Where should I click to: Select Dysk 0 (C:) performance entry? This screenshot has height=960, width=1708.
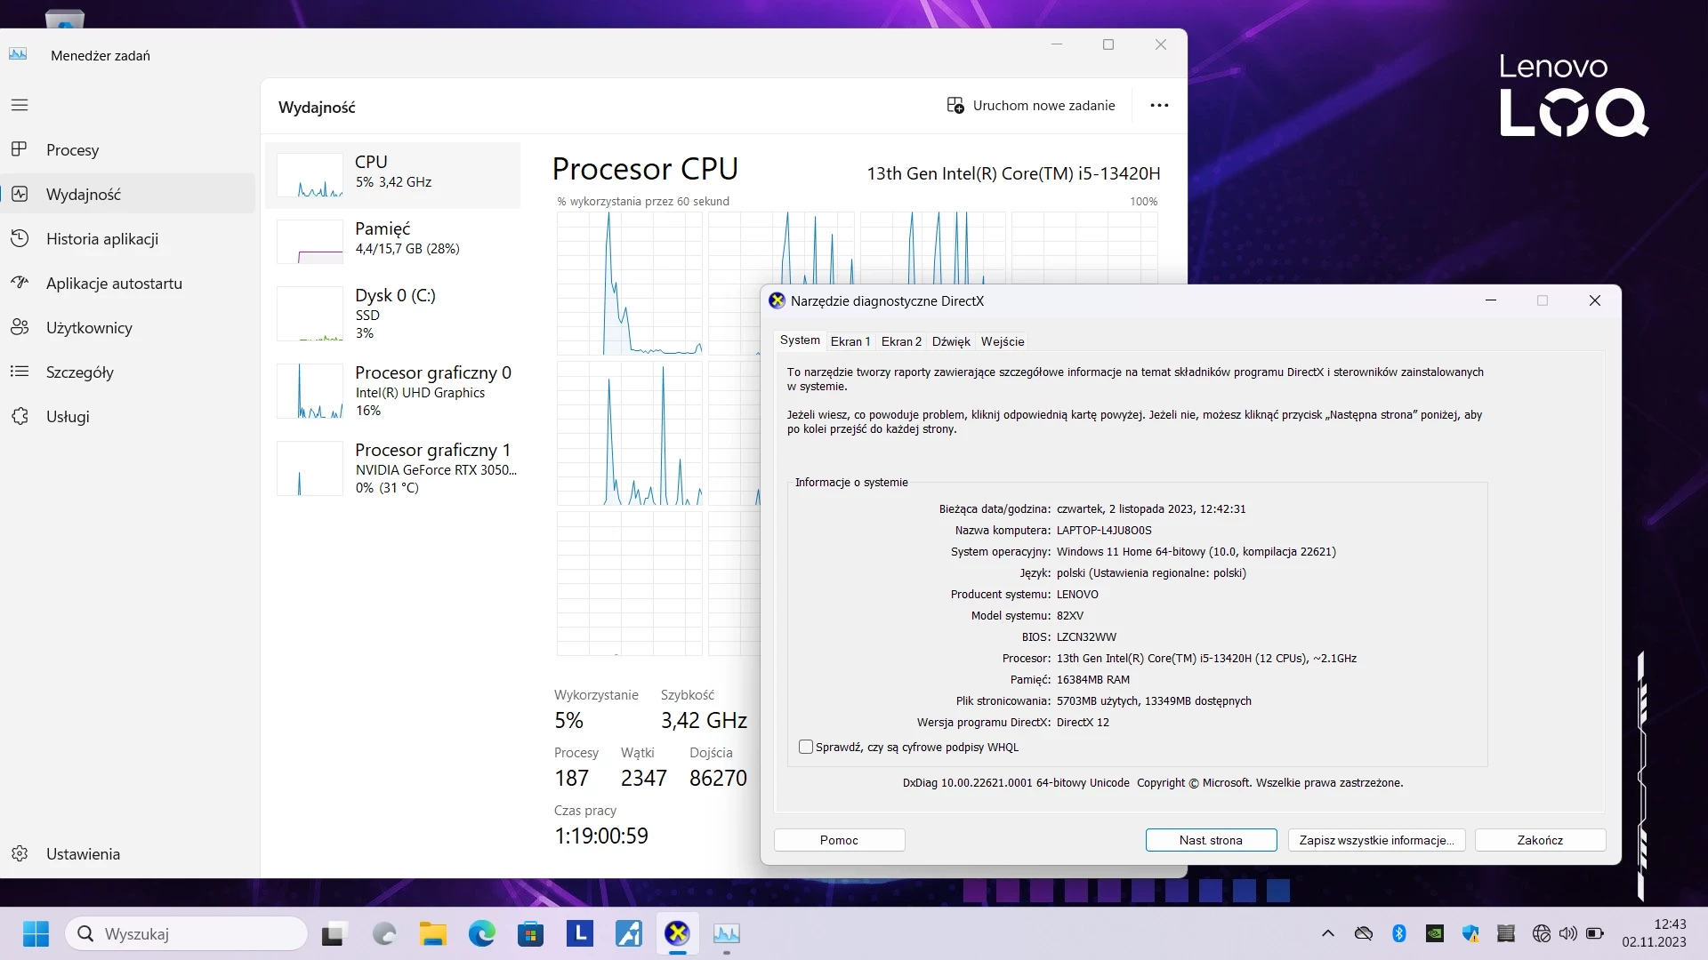393,314
